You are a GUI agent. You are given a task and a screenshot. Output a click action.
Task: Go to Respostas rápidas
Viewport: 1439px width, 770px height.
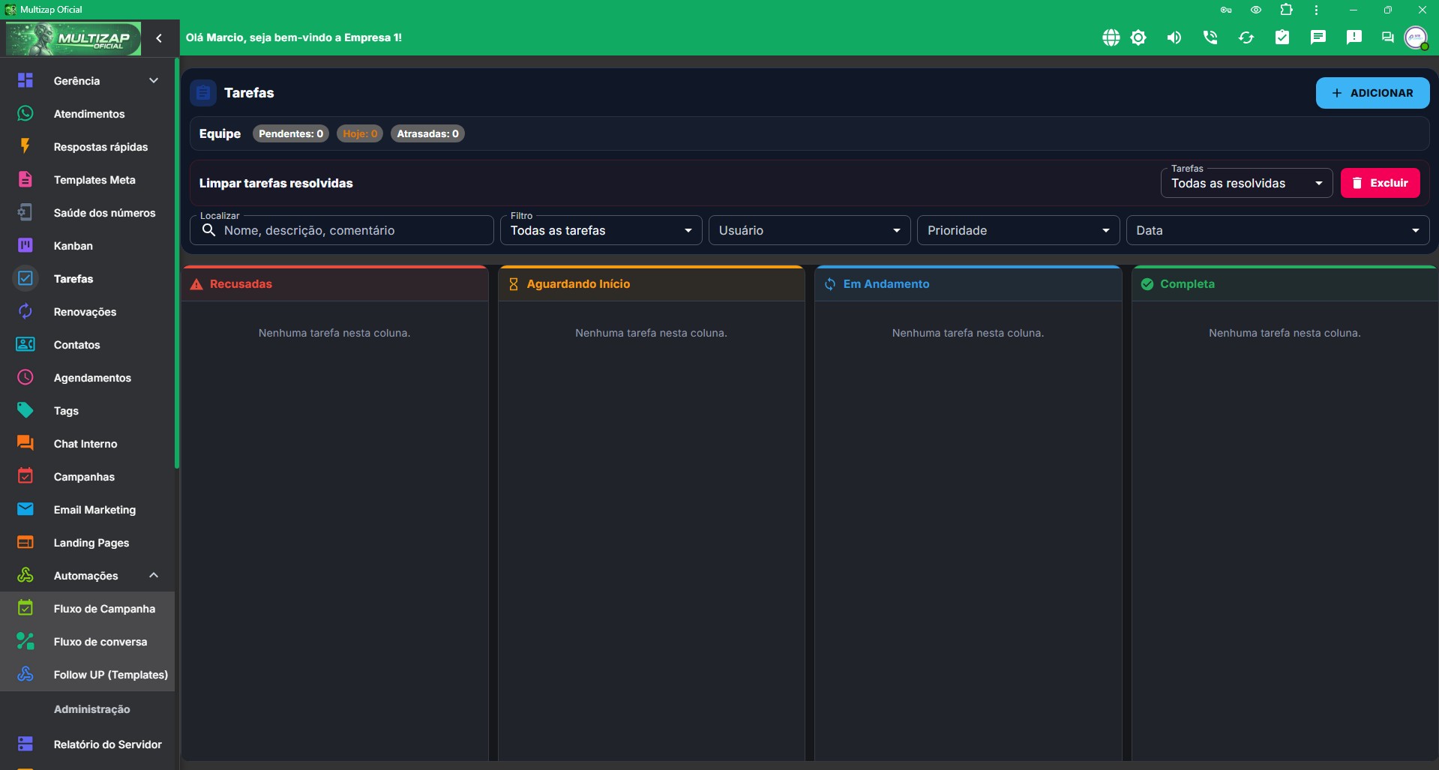click(87, 147)
